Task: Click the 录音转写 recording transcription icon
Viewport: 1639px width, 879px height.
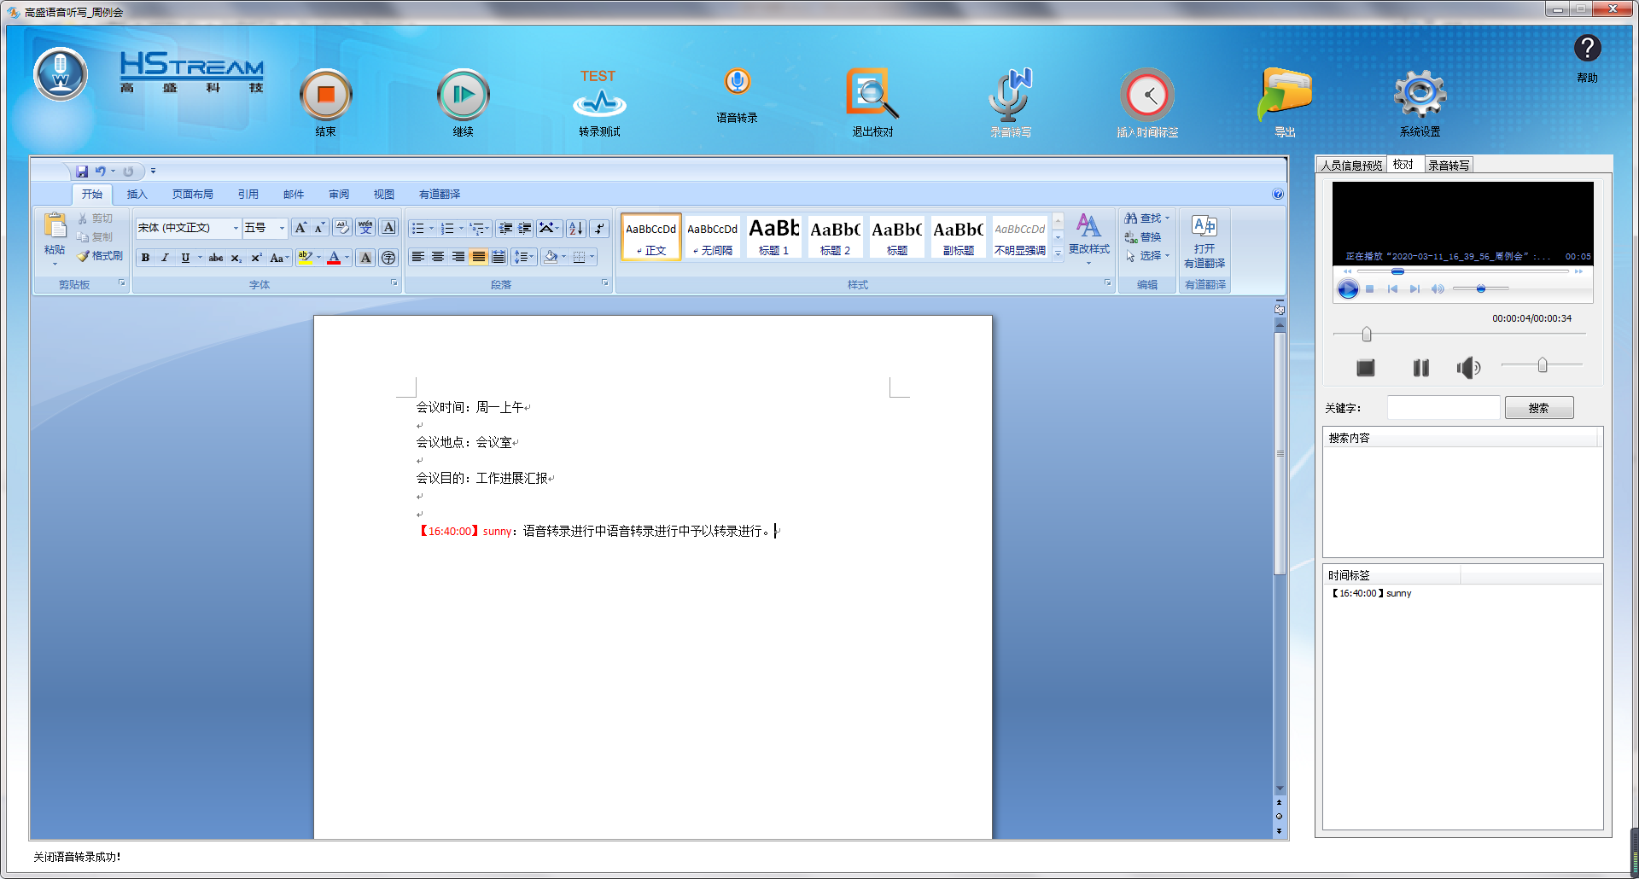Action: pos(1011,94)
